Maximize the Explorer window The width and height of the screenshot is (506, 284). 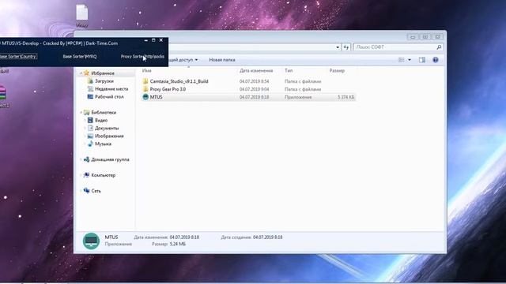[x=425, y=37]
